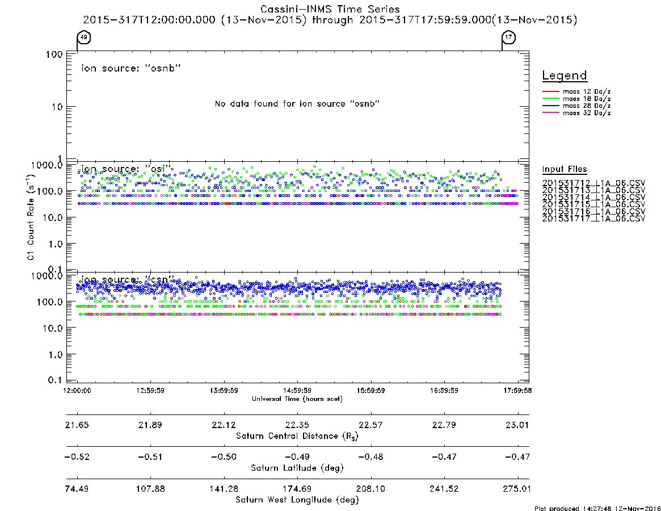Click the No data found message
Screen dimensions: 661x511
(297, 104)
